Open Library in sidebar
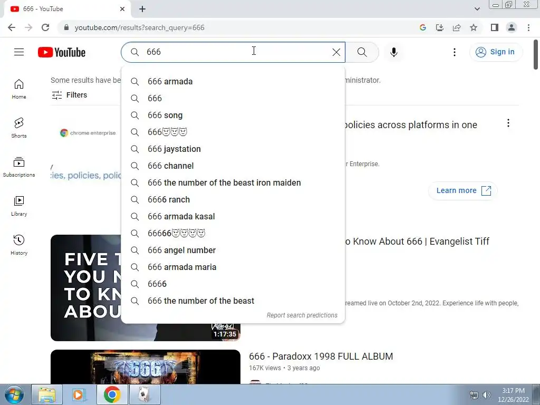Screen dimensions: 540x405 [19, 206]
